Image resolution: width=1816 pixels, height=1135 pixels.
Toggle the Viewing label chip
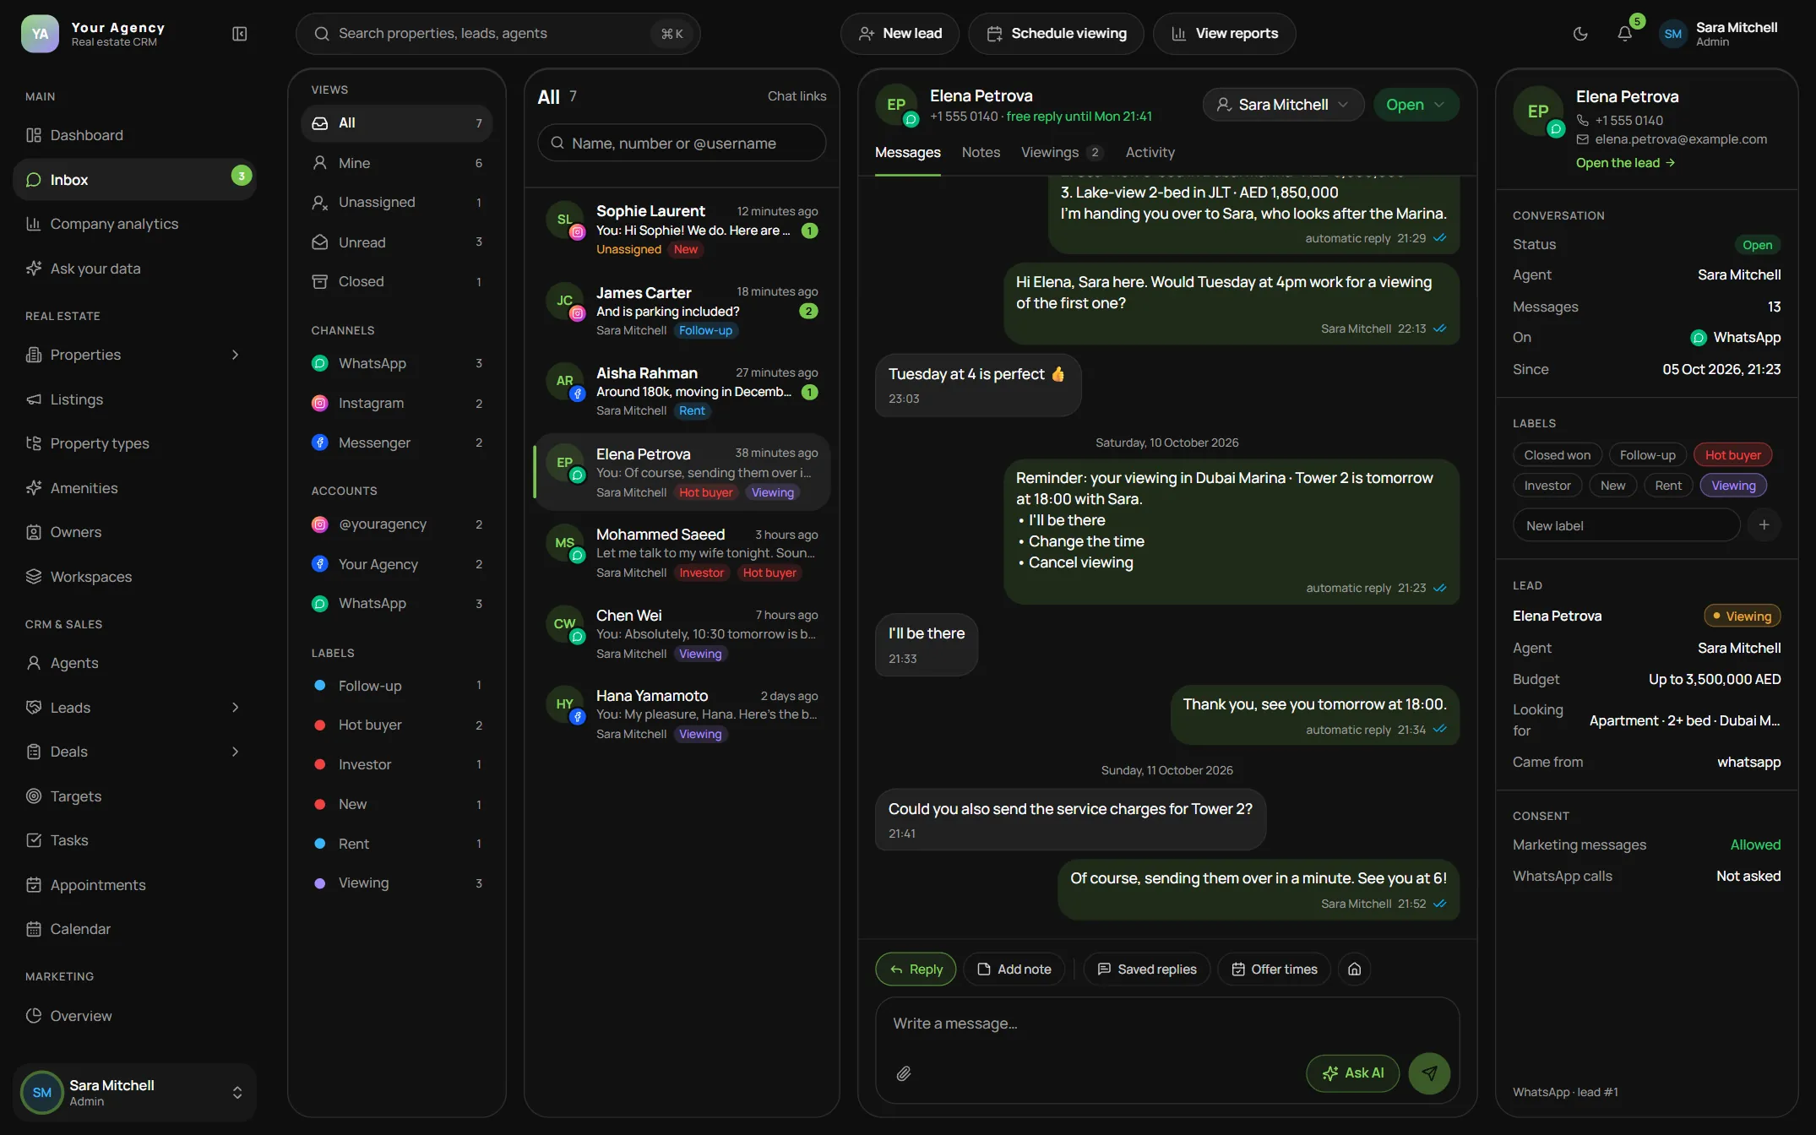1733,486
